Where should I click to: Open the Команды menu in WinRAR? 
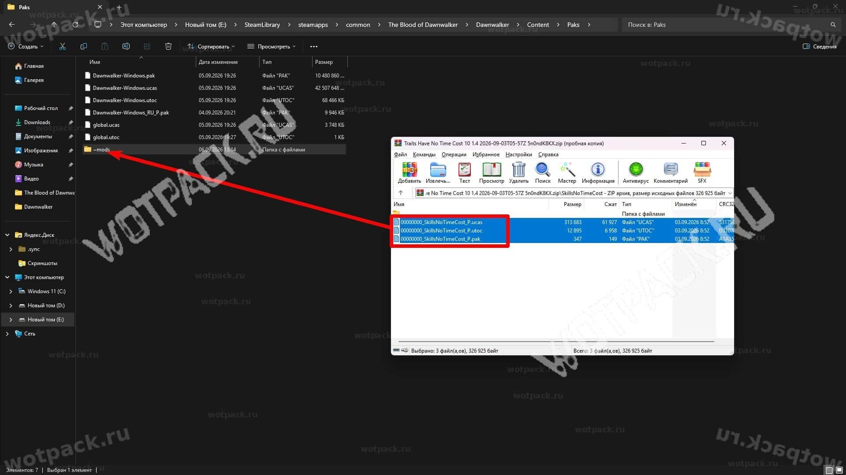(x=424, y=155)
